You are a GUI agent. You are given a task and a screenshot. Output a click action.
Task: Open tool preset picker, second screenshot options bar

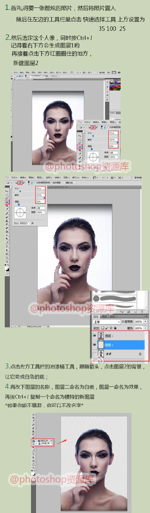pos(9,182)
